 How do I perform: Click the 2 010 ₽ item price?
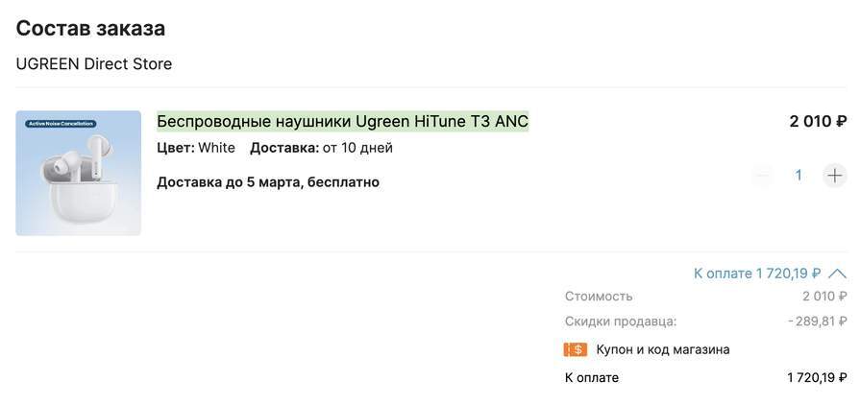(819, 121)
